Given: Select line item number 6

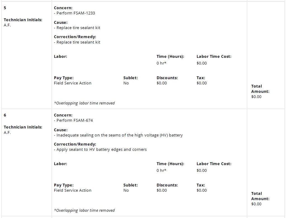Looking at the screenshot, I should coord(5,115).
